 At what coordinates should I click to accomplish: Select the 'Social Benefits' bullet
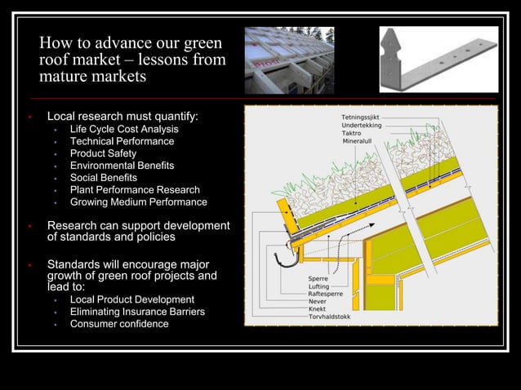pyautogui.click(x=104, y=178)
